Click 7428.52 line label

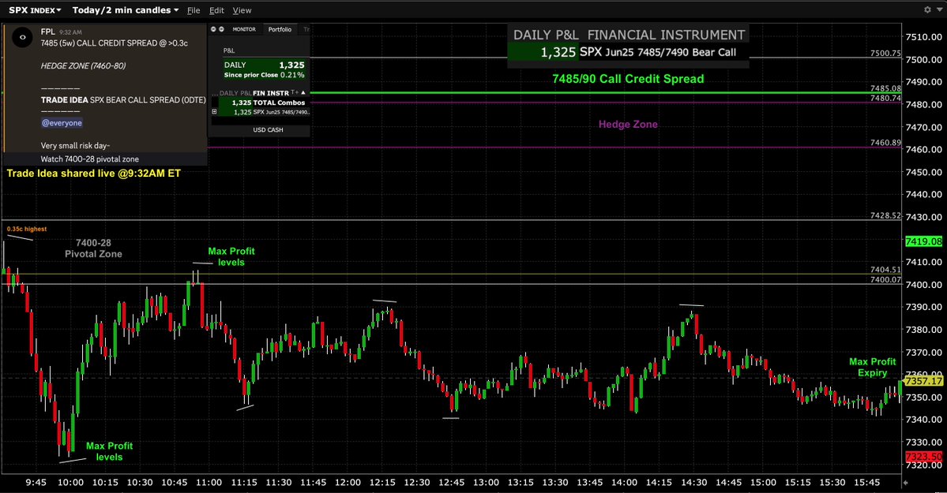pos(885,215)
